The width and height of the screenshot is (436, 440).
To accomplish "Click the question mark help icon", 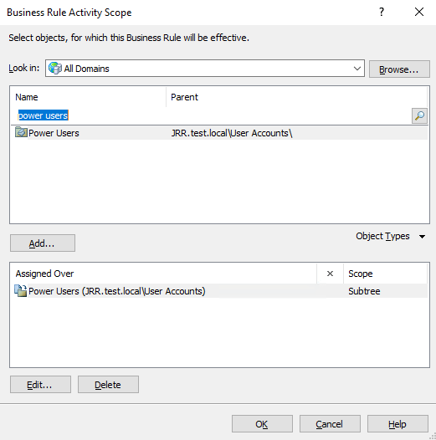I will (382, 12).
